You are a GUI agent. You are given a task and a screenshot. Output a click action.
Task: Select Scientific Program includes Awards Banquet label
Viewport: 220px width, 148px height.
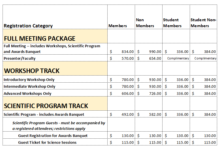[x=44, y=115]
